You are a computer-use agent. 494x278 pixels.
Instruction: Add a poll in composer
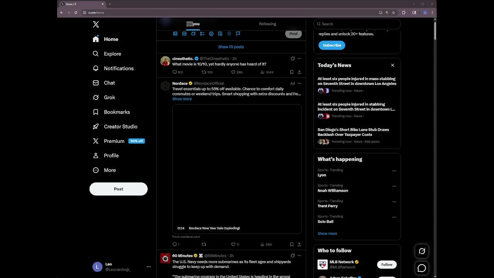coord(202,34)
